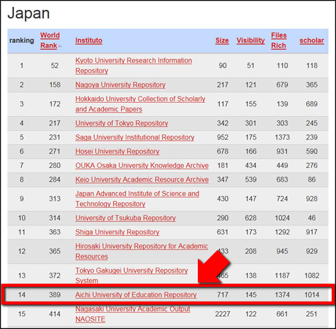
Task: Select world rank 158 in Nagoya row
Action: 54,85
